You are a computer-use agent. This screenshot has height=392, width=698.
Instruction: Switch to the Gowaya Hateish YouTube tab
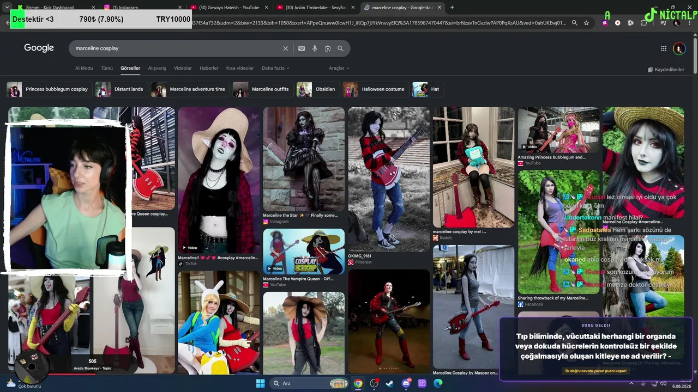pos(230,8)
